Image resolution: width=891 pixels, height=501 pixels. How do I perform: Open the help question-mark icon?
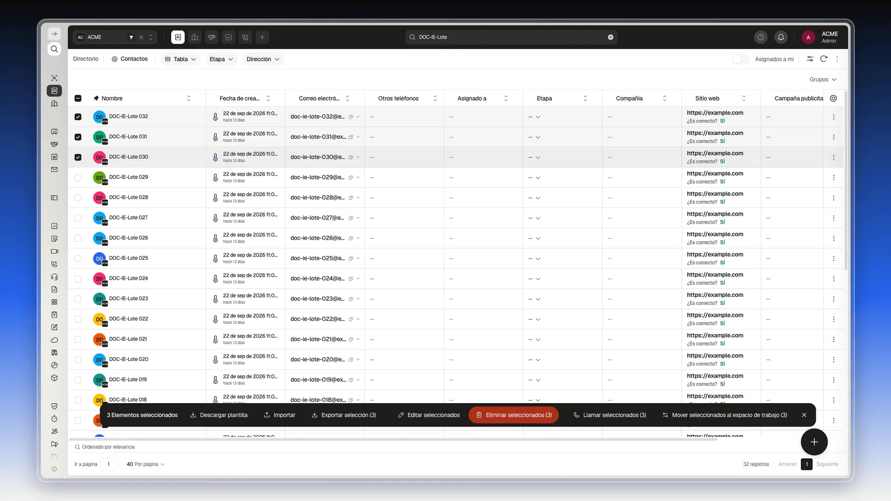pos(761,37)
